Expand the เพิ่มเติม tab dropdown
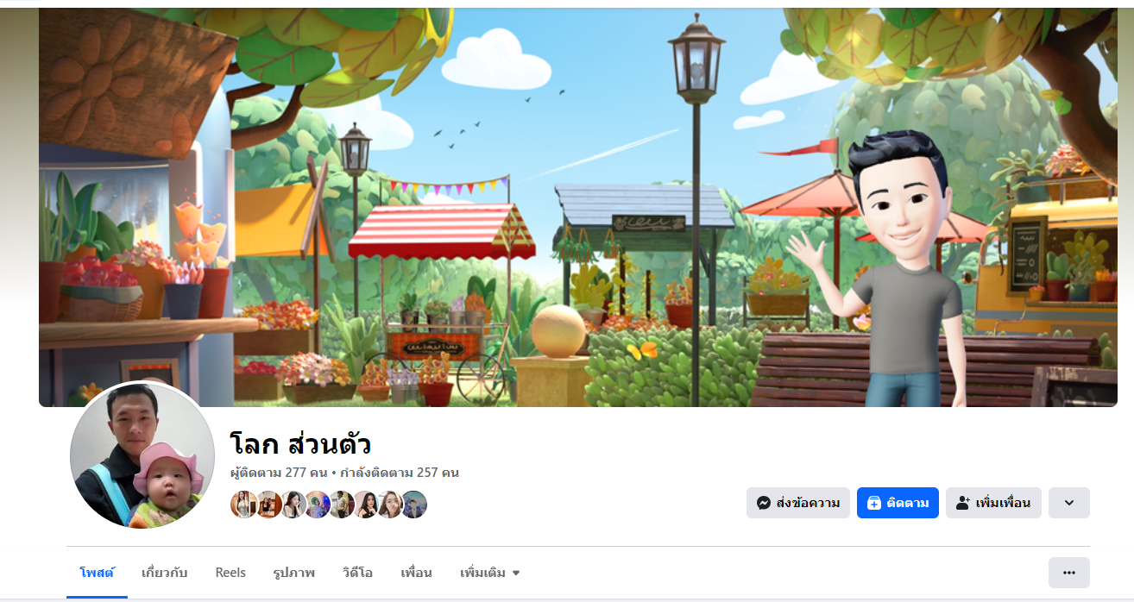The height and width of the screenshot is (602, 1134). 490,573
